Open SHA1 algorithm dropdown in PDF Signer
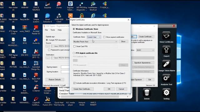The image size is (200, 112). tap(145, 50)
